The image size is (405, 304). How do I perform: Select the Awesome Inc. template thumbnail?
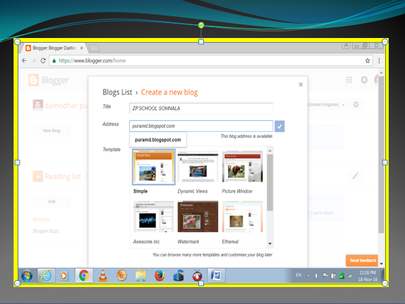tap(154, 216)
